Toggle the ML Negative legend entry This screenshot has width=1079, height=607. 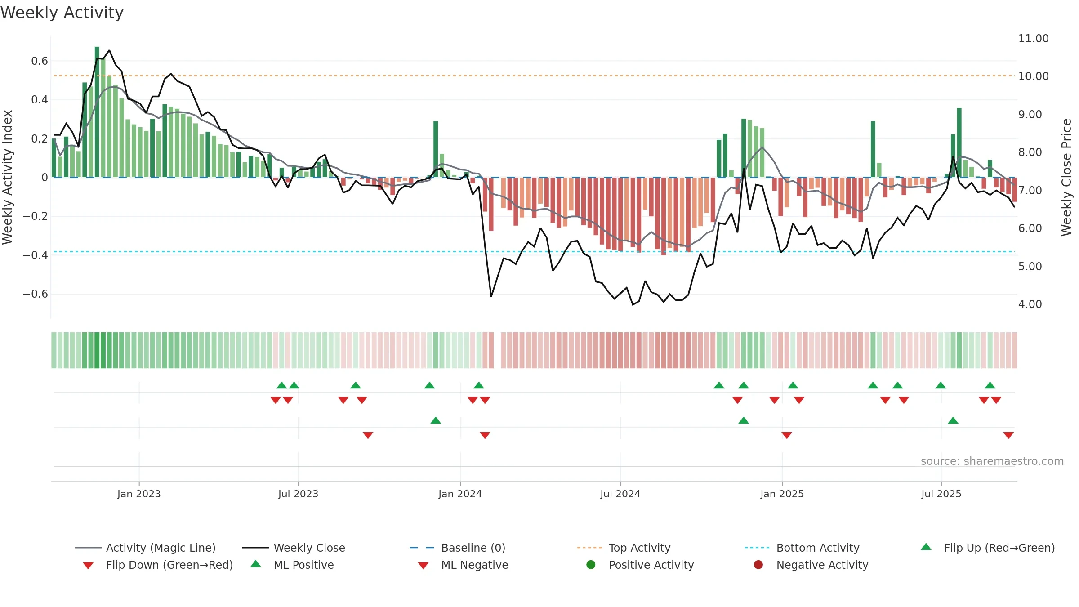[x=463, y=565]
